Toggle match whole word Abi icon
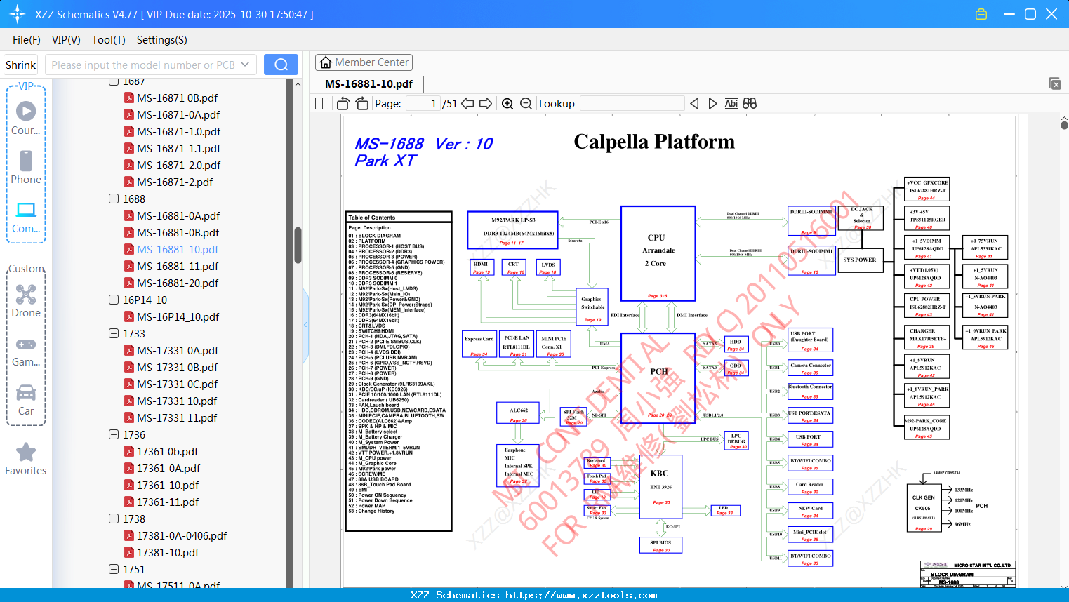This screenshot has width=1069, height=602. coord(731,103)
